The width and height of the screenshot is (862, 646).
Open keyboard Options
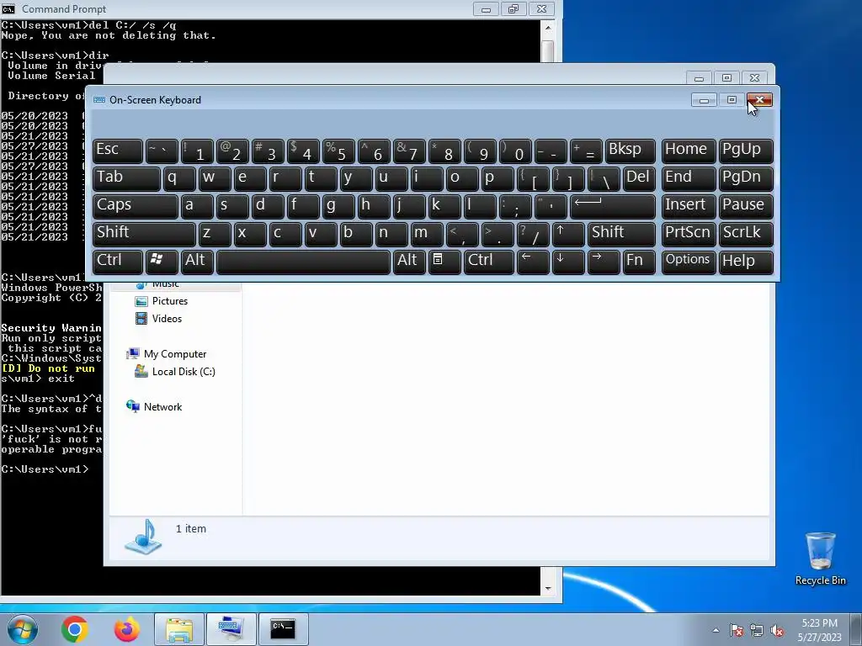689,262
